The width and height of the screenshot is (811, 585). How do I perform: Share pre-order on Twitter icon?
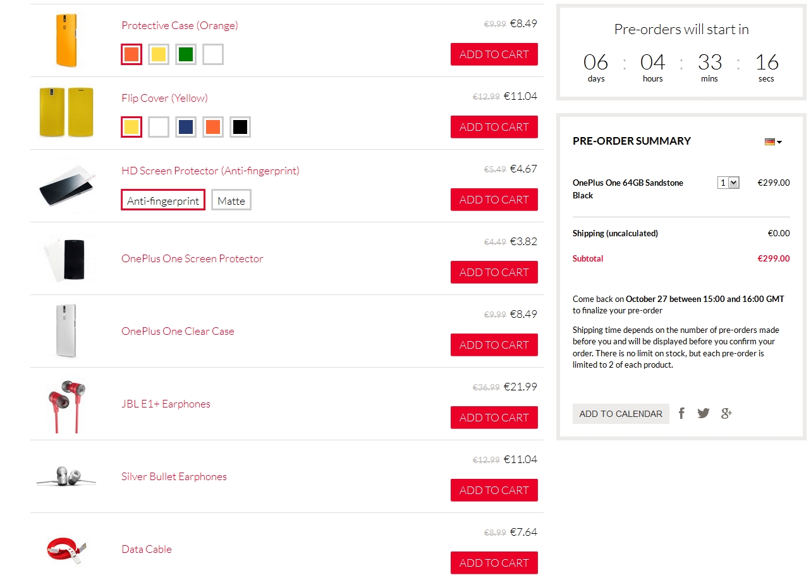pyautogui.click(x=704, y=413)
